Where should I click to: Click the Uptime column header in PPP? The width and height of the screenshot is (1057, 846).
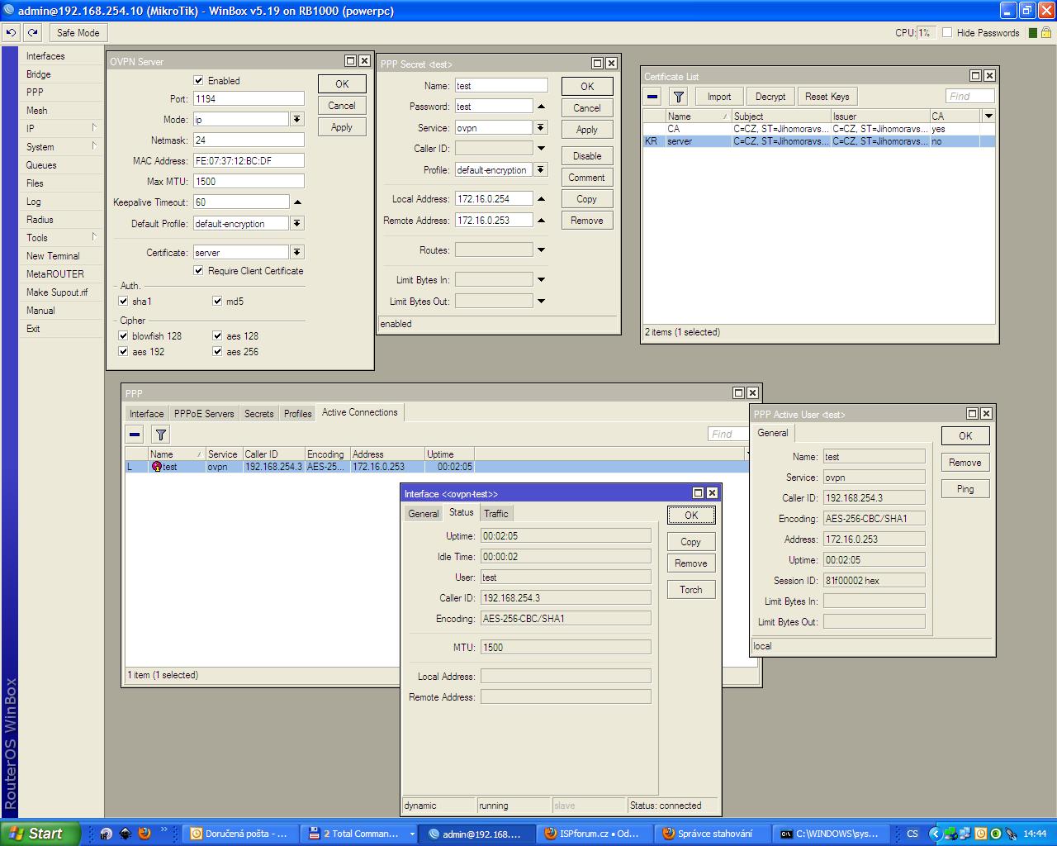click(x=450, y=454)
